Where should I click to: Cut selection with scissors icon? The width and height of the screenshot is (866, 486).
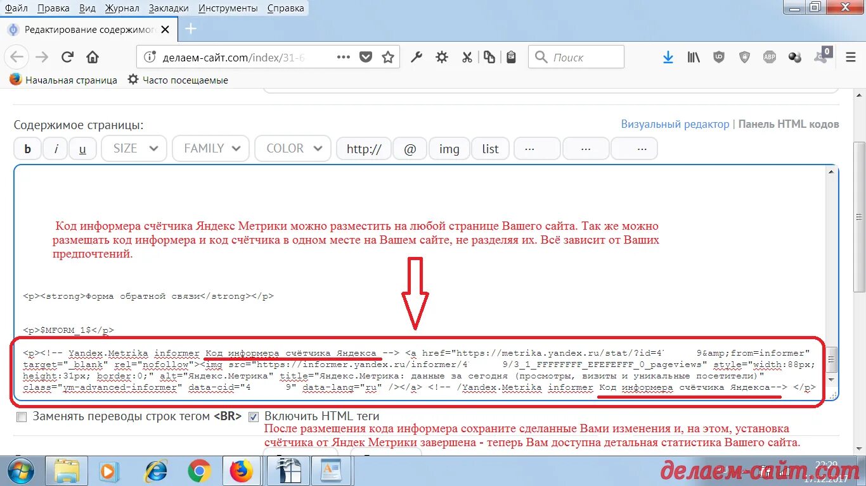[467, 58]
